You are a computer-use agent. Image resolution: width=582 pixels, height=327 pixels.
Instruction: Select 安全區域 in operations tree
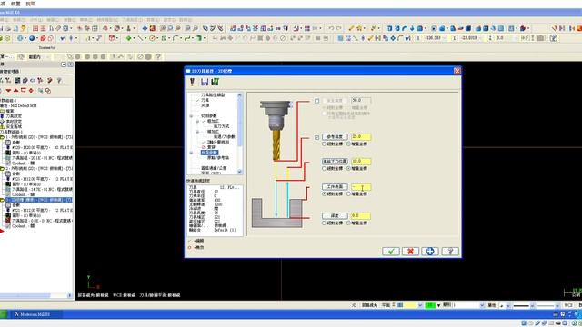14,126
